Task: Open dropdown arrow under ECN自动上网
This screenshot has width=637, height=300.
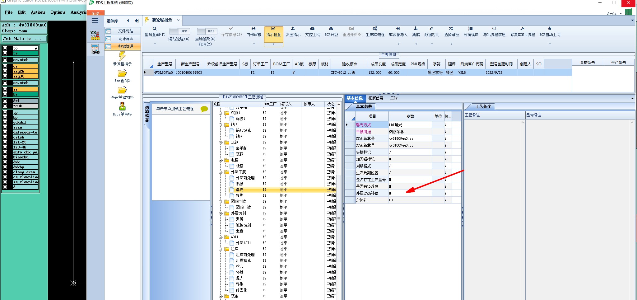Action: [x=550, y=44]
